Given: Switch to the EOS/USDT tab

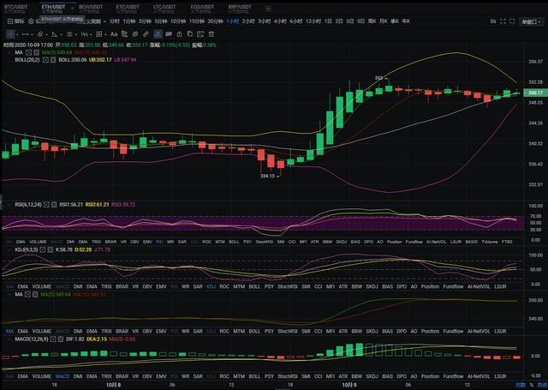Looking at the screenshot, I should coord(202,9).
